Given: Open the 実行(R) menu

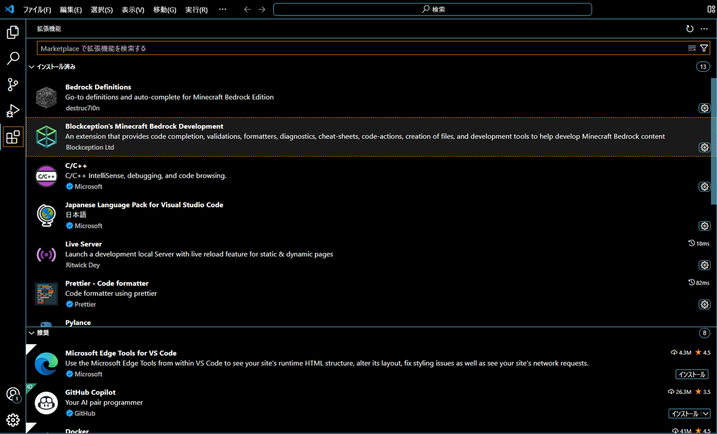Looking at the screenshot, I should point(197,10).
